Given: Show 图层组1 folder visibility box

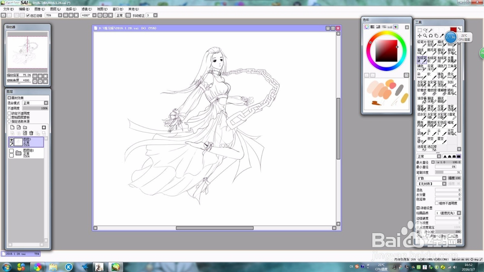Looking at the screenshot, I should point(12,151).
